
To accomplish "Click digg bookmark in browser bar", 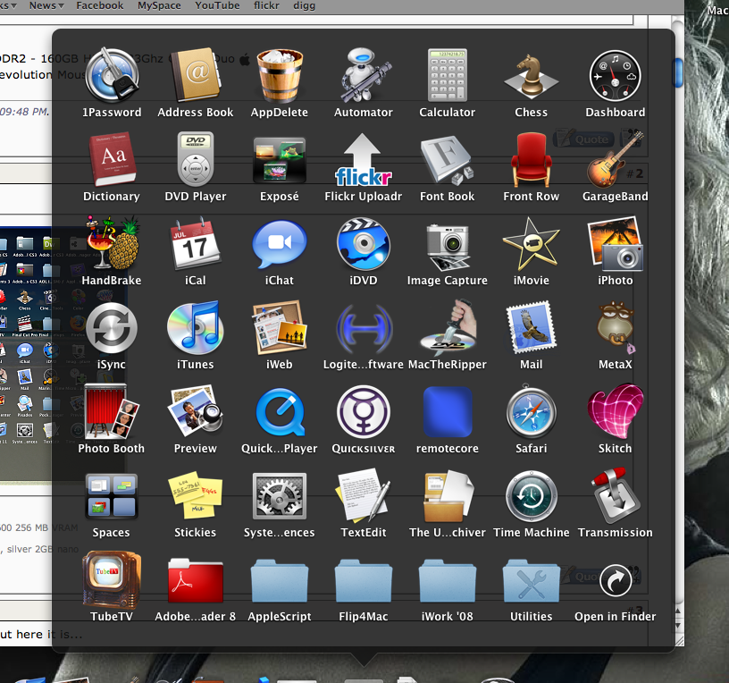I will [x=304, y=5].
